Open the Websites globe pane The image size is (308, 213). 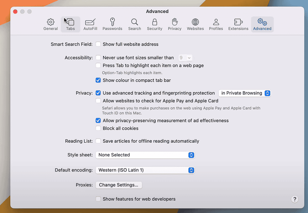195,24
